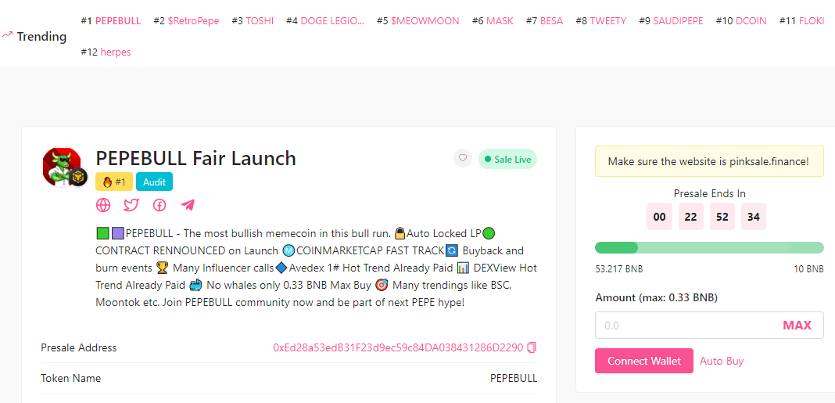Viewport: 835px width, 403px height.
Task: Open PEPEBULL Twitter page icon
Action: [x=131, y=205]
